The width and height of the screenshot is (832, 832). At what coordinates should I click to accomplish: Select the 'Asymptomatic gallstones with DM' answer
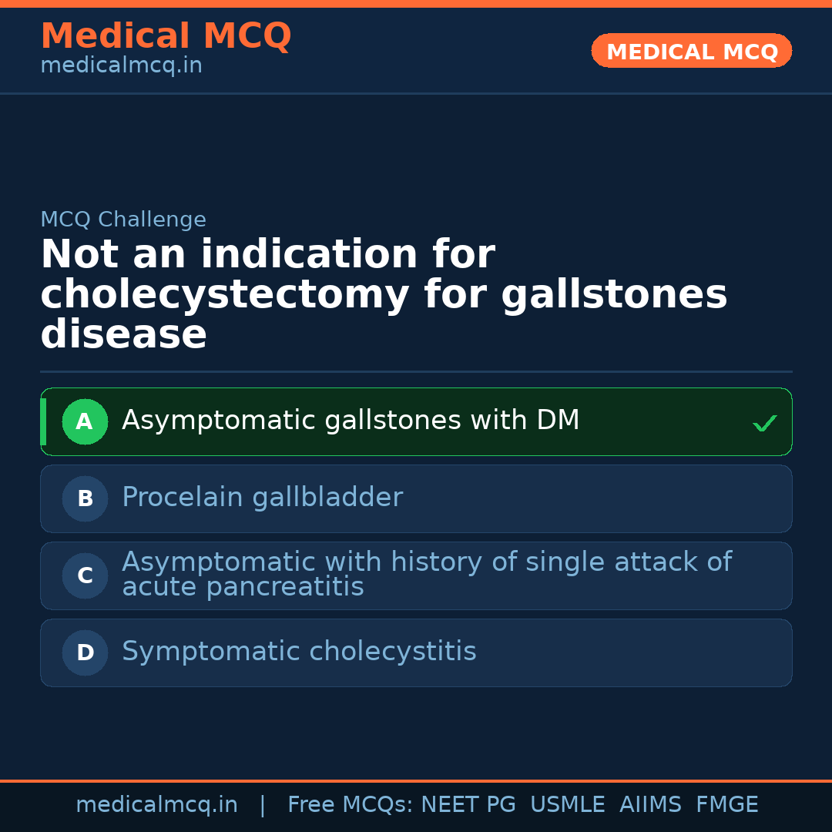351,421
